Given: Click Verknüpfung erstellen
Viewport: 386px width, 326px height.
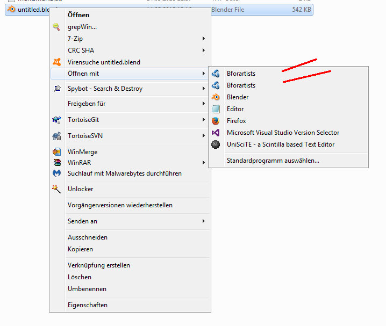Looking at the screenshot, I should pyautogui.click(x=98, y=265).
